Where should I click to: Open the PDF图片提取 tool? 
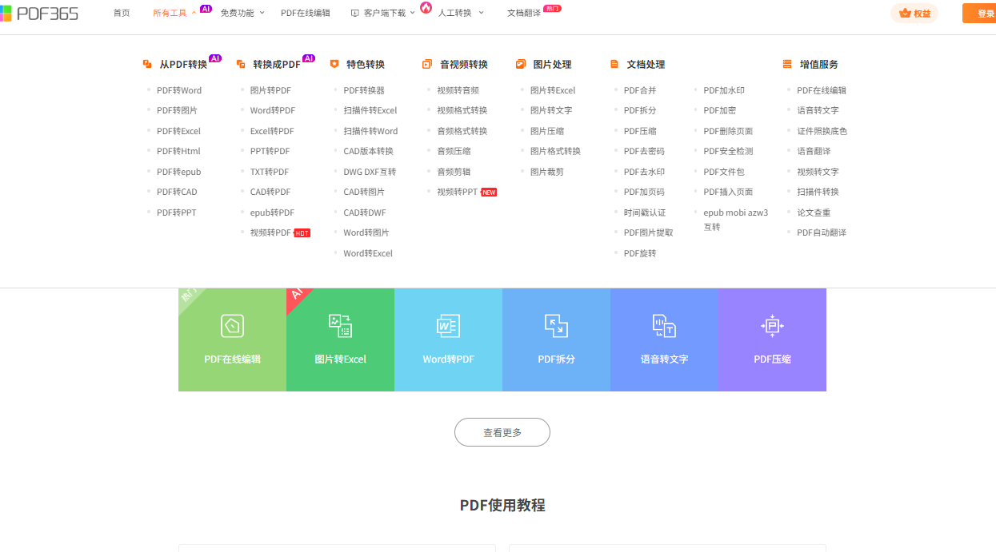(x=649, y=232)
